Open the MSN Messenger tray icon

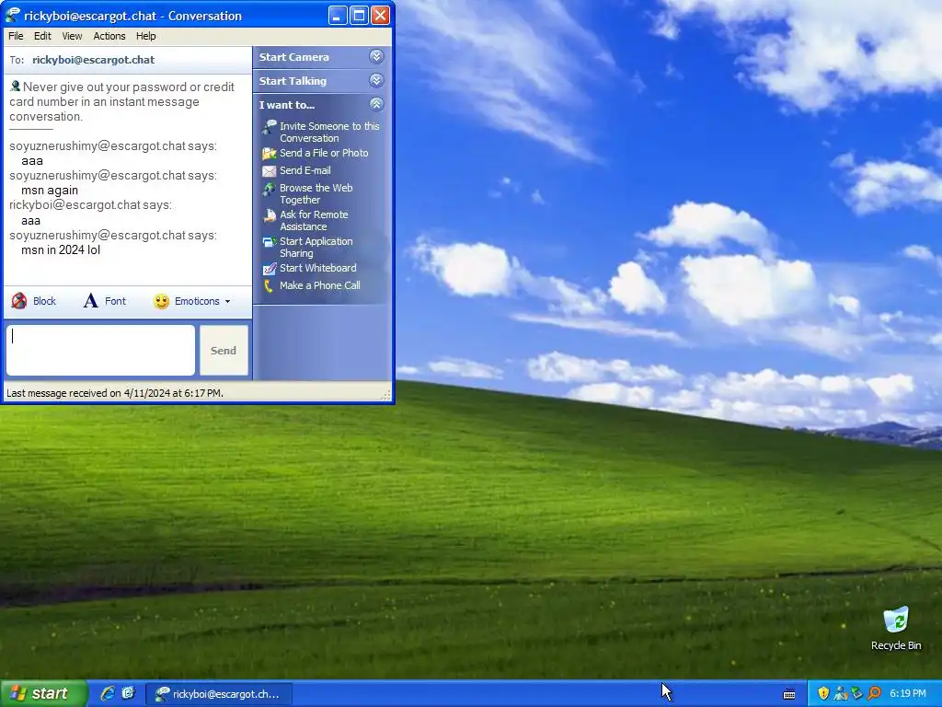pyautogui.click(x=841, y=693)
